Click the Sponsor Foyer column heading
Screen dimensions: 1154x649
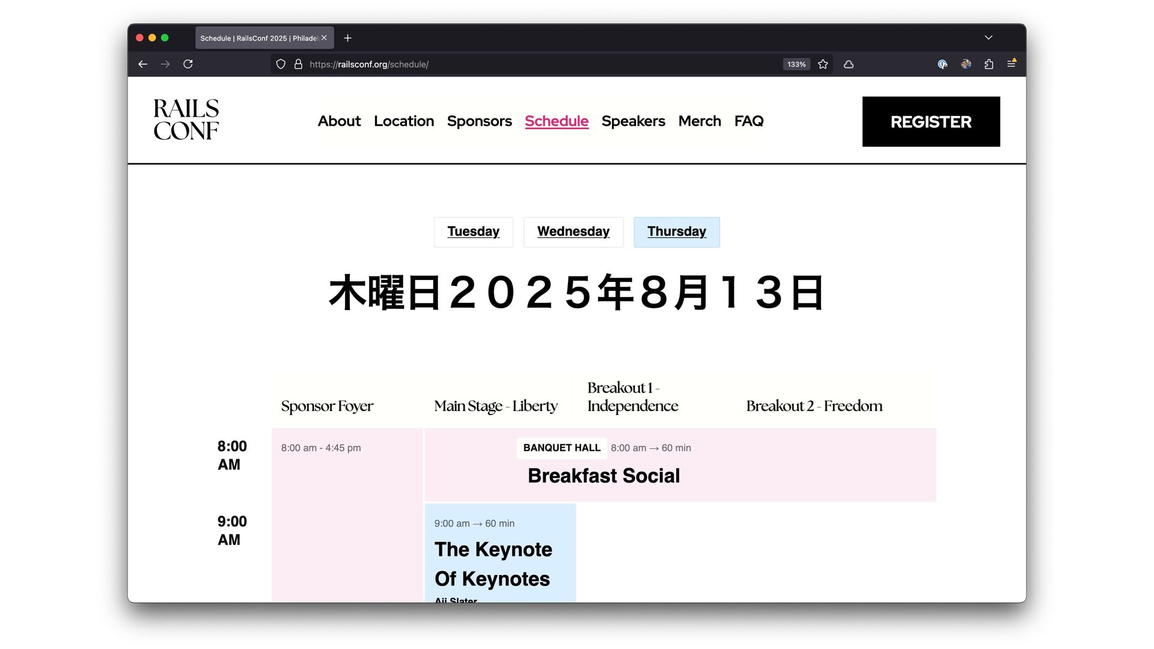coord(327,406)
